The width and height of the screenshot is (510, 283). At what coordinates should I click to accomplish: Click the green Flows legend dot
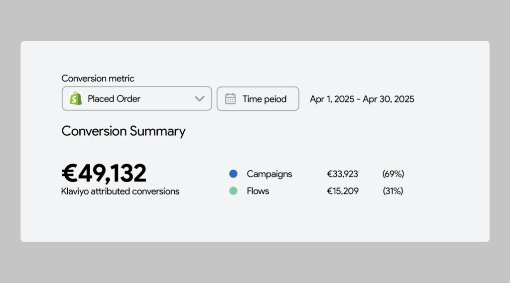click(x=233, y=190)
